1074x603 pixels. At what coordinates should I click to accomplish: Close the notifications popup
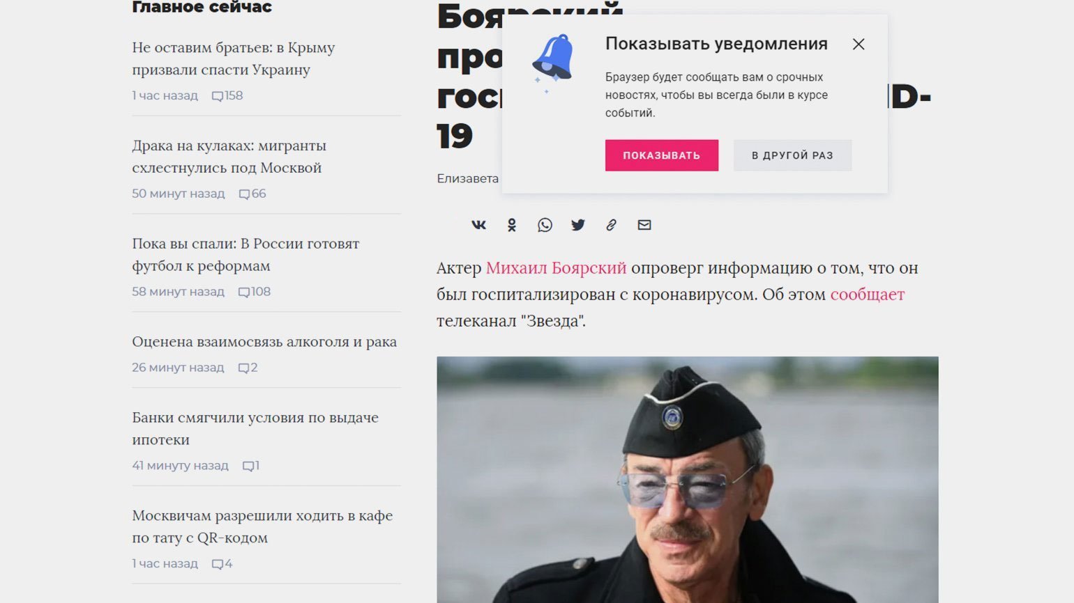tap(859, 44)
